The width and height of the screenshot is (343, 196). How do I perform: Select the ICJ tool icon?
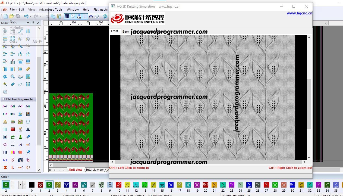28,167
